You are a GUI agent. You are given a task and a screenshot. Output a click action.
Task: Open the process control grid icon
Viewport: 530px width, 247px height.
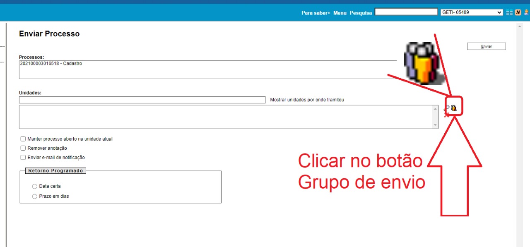coord(509,12)
